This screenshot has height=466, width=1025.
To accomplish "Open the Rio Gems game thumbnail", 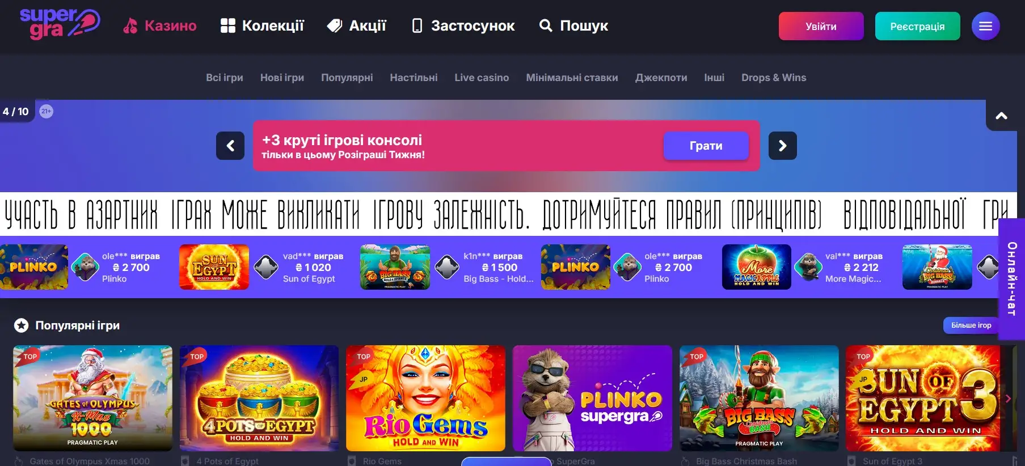I will (425, 399).
